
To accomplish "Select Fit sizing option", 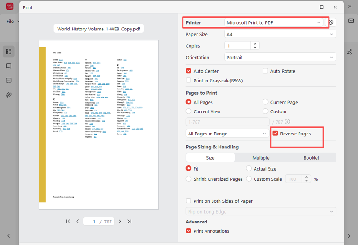I will click(189, 169).
